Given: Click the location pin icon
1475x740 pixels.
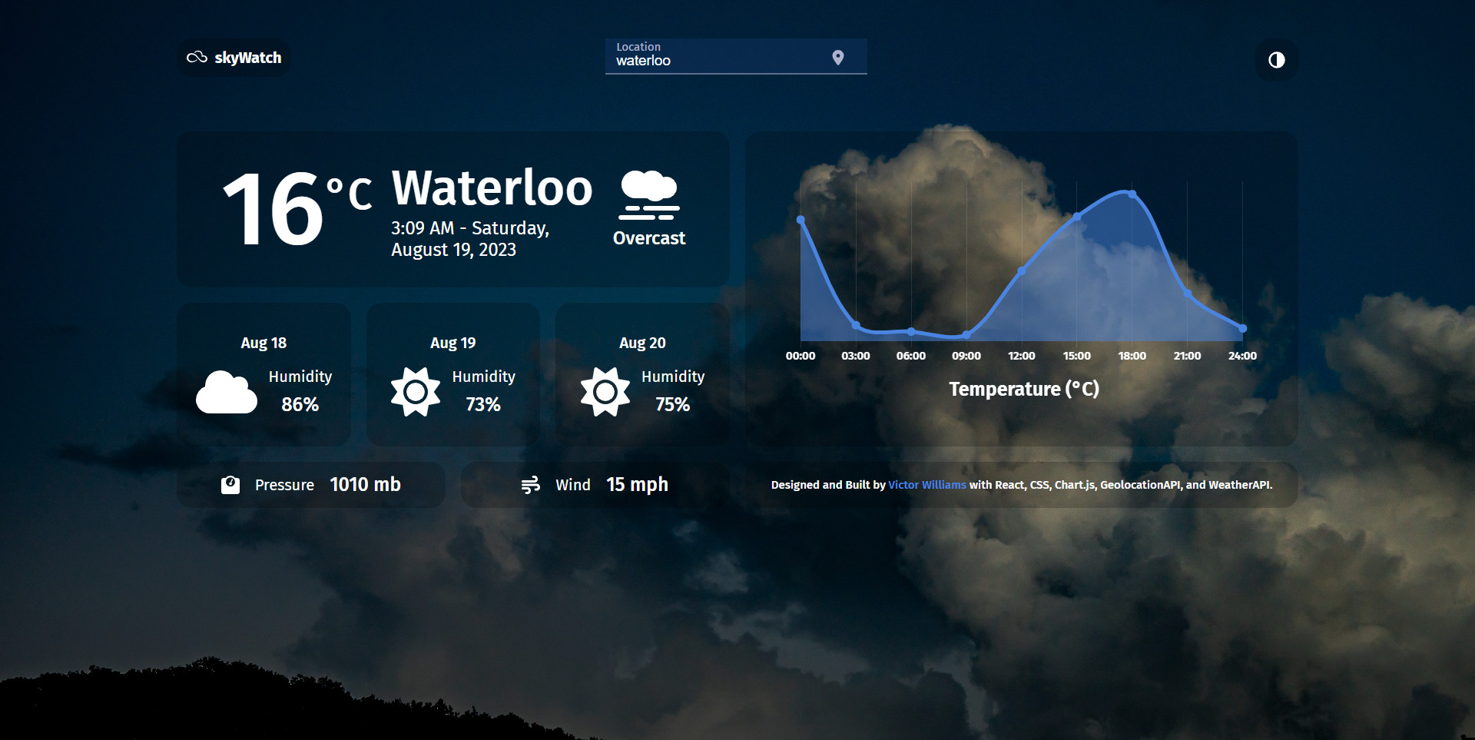Looking at the screenshot, I should (x=837, y=58).
